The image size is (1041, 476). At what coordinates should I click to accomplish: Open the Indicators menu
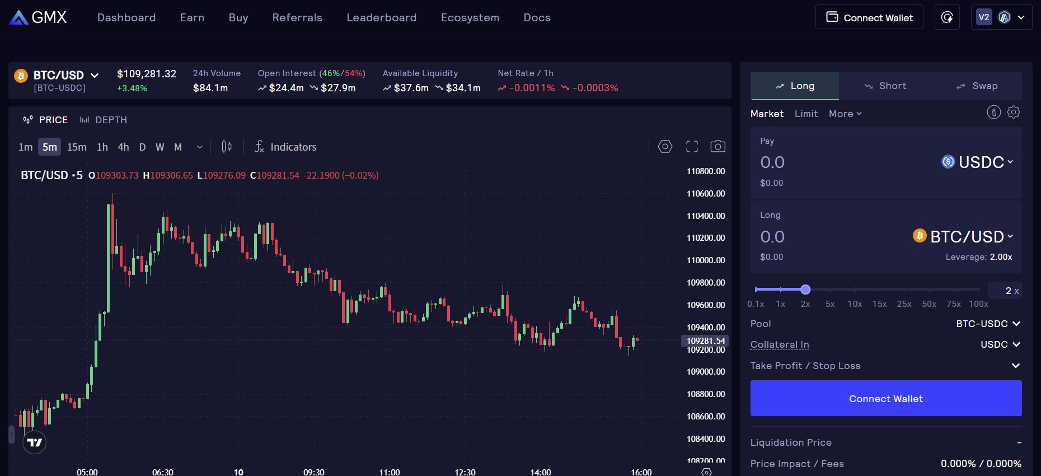click(285, 147)
